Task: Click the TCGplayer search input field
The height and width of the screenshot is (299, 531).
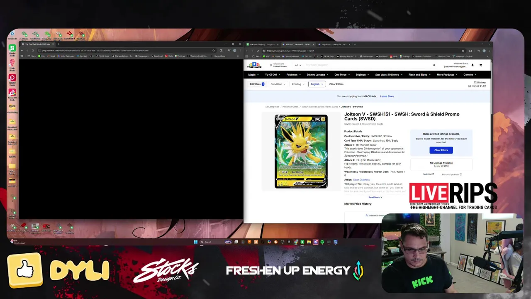Action: tap(368, 65)
